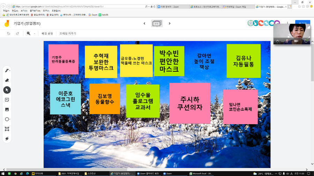Open the new tab button
The height and width of the screenshot is (176, 314).
(290, 7)
